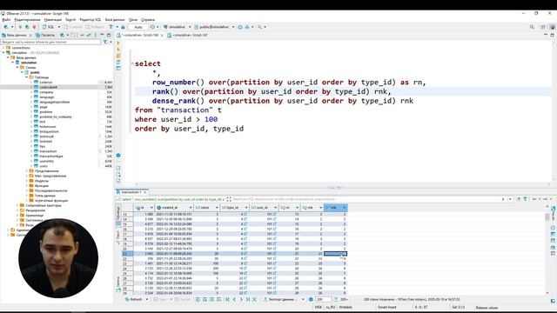Image resolution: width=557 pixels, height=313 pixels.
Task: Select the users table in tree
Action: 44,166
